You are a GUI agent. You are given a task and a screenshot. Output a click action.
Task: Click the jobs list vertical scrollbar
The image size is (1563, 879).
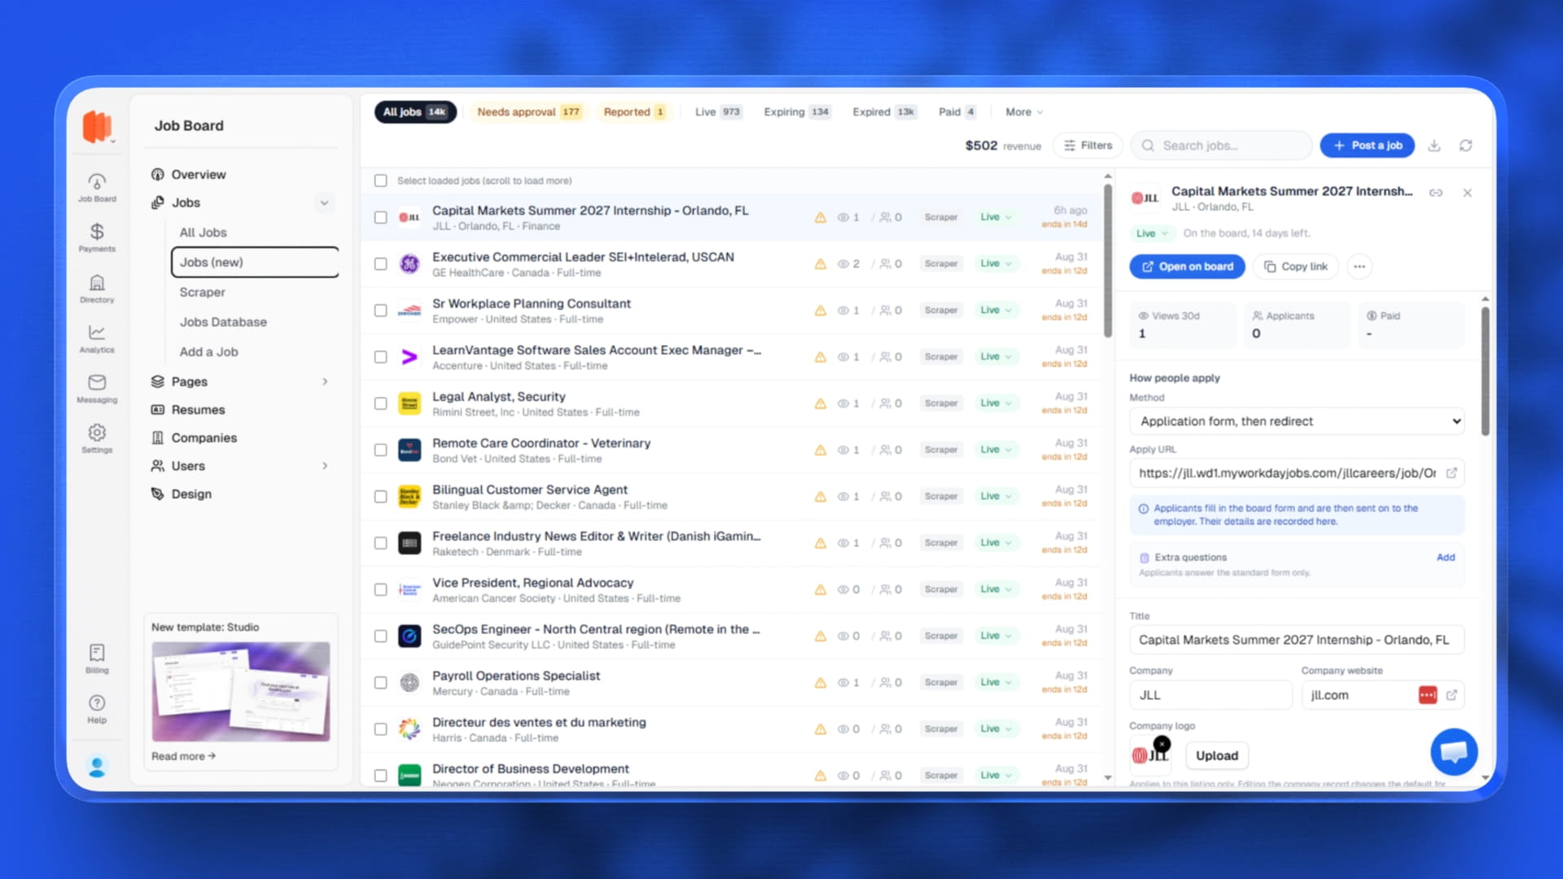(1107, 260)
